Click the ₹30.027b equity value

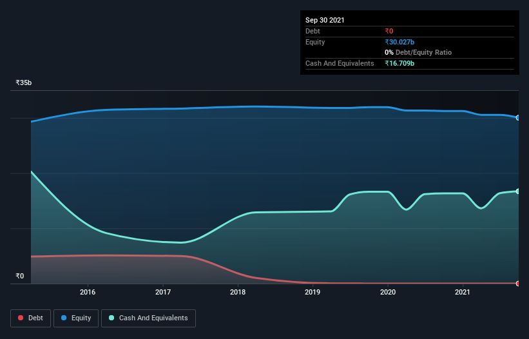399,42
